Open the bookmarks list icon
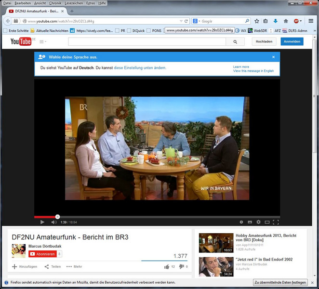This screenshot has height=289, width=319. (266, 21)
